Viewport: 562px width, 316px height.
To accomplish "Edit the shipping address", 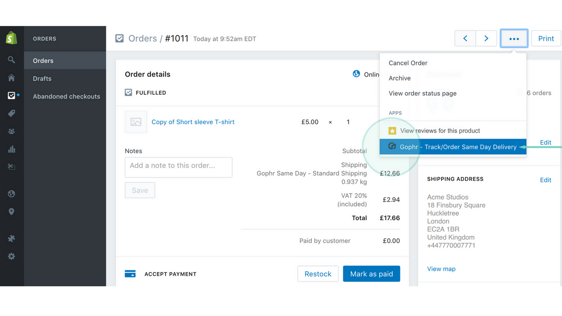I will (x=545, y=180).
